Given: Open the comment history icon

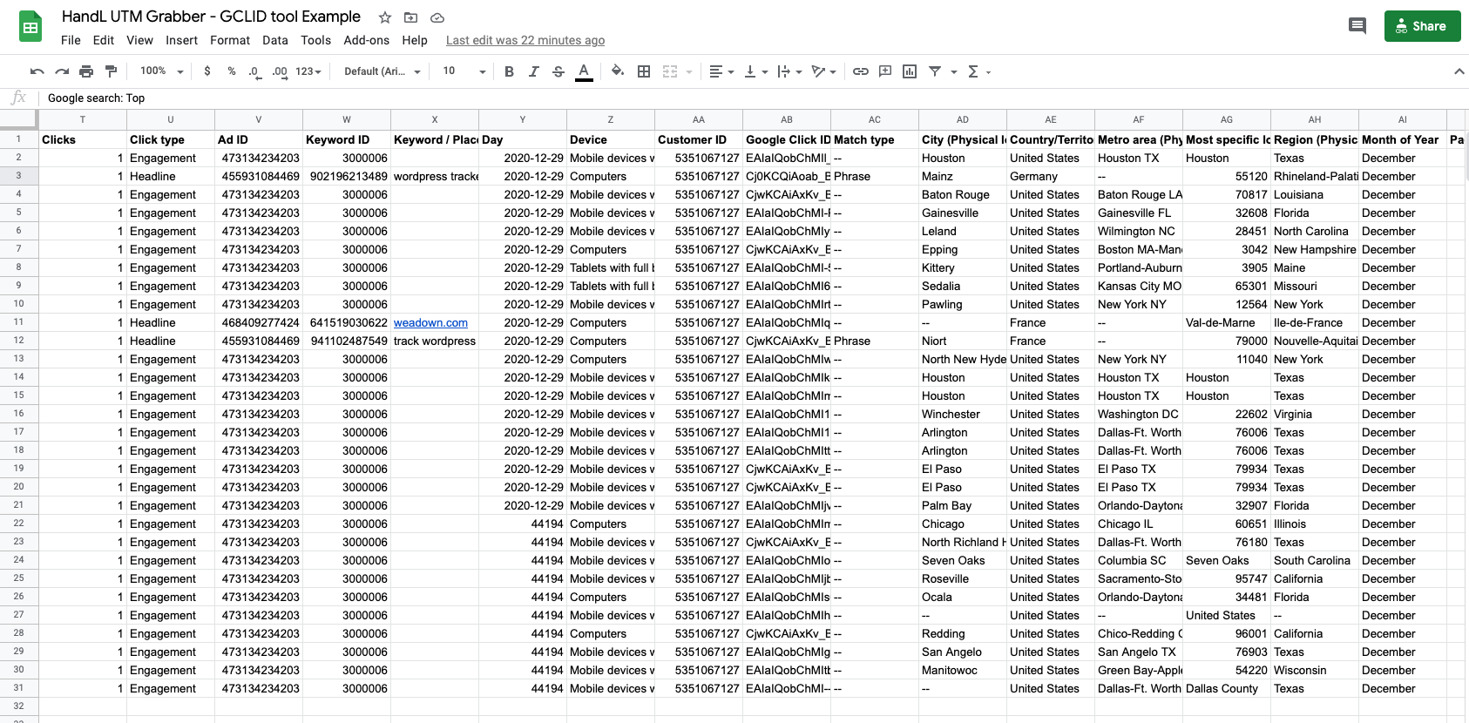Looking at the screenshot, I should point(1357,26).
